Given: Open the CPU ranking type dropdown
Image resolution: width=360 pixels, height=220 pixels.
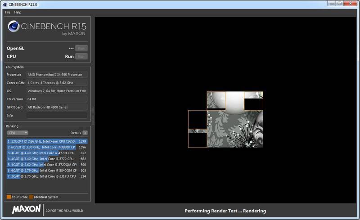Looking at the screenshot, I should coord(18,133).
